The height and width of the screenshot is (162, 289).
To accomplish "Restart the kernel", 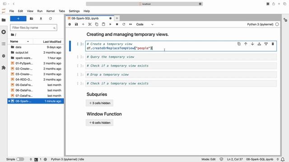I will pos(124,24).
